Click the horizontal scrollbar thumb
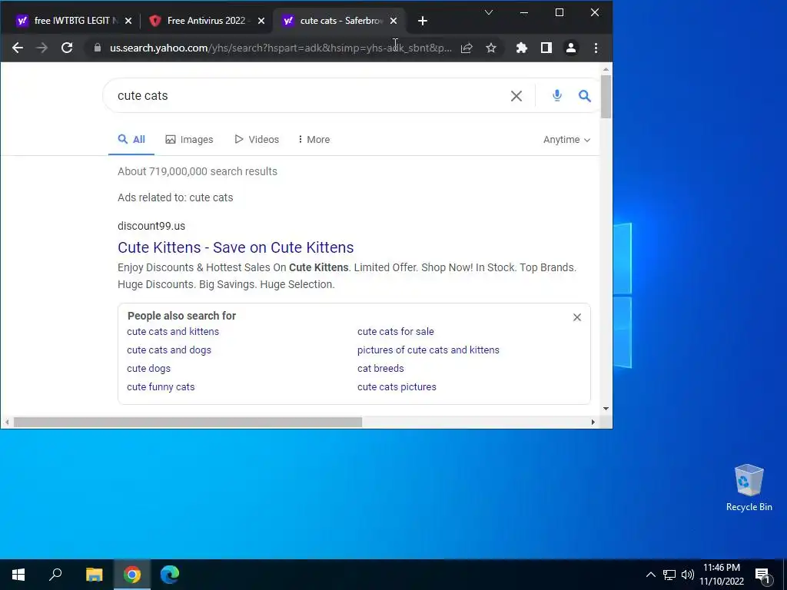The image size is (787, 590). click(188, 423)
